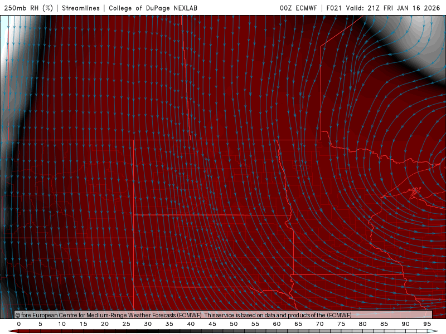The height and width of the screenshot is (334, 446).
Task: Click the 75 label on the color scale
Action: click(x=341, y=324)
